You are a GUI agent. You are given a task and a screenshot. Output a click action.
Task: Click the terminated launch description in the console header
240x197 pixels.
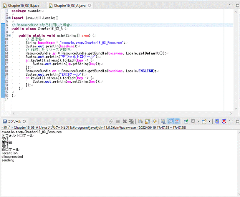(94, 128)
